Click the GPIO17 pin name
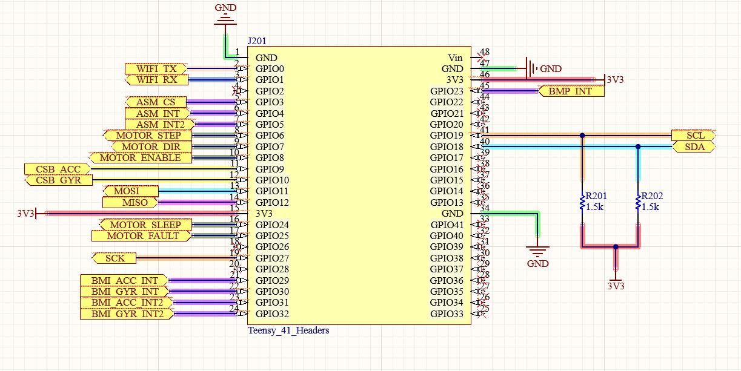 tap(447, 158)
